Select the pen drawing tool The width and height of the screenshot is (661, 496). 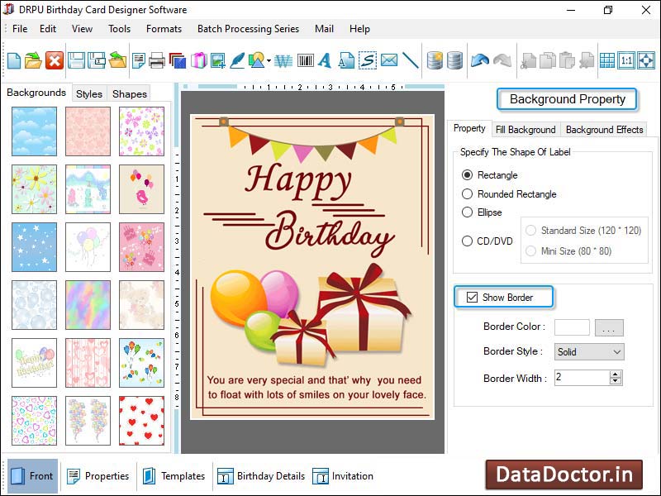point(237,60)
